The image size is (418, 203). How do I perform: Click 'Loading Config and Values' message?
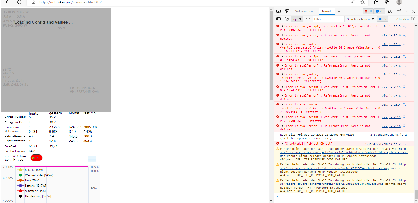tap(44, 22)
